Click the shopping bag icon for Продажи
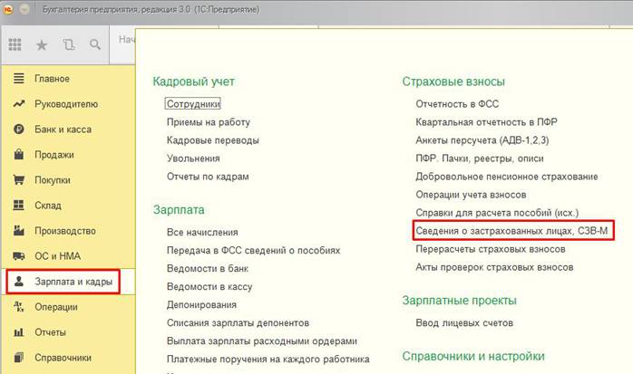The width and height of the screenshot is (633, 374). pyautogui.click(x=17, y=155)
